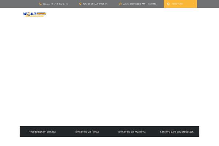The width and height of the screenshot is (219, 146).
Task: Click the location pin icon
Action: 80,4
